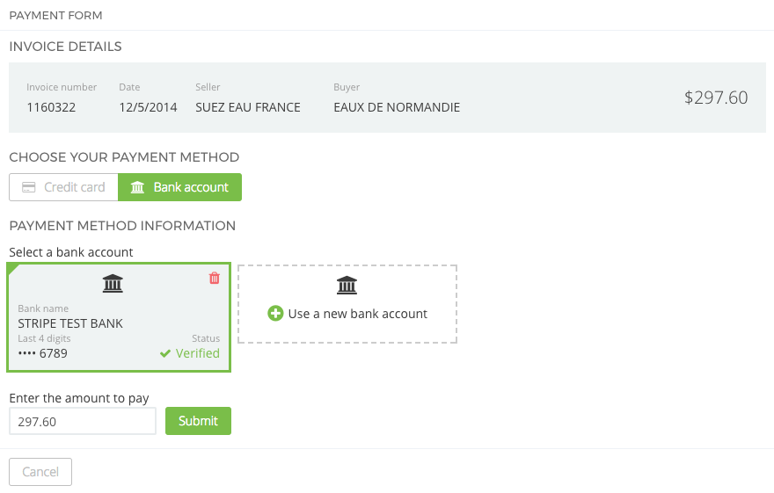Click the green Verified checkmark icon
774x493 pixels.
pos(165,353)
